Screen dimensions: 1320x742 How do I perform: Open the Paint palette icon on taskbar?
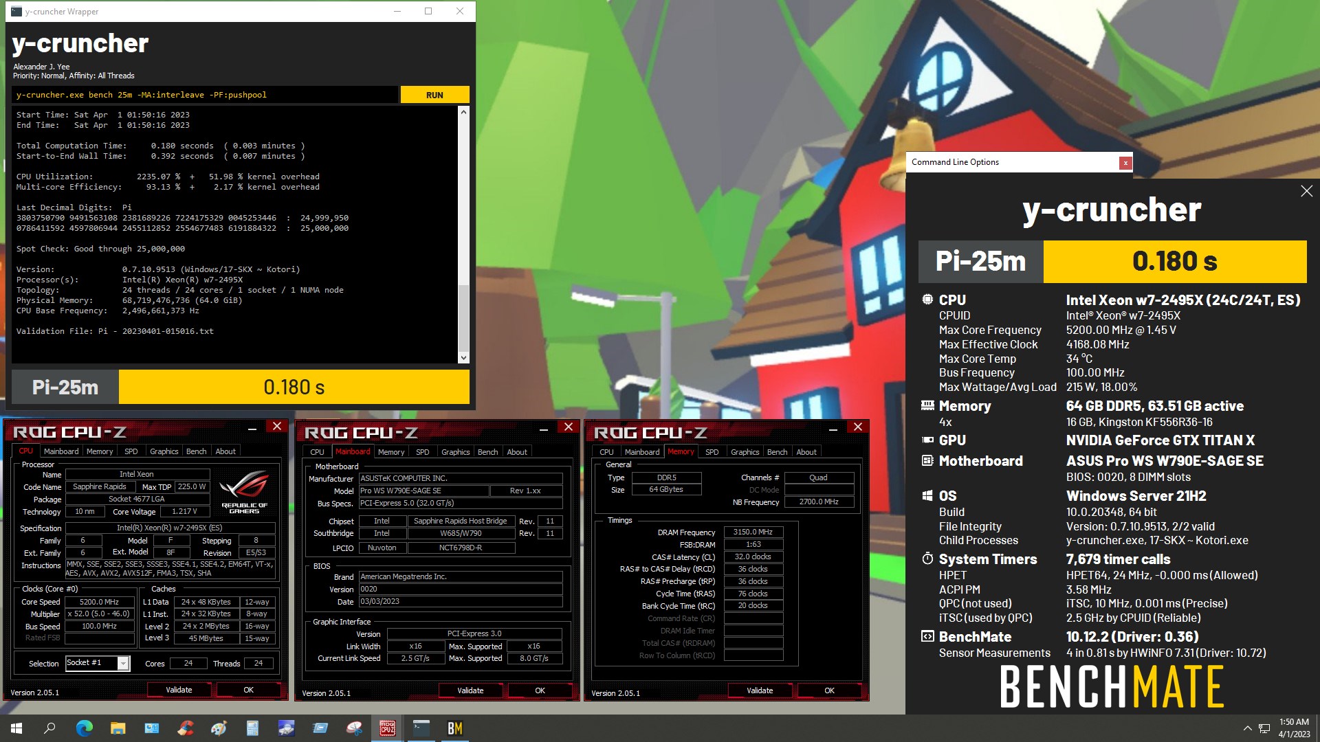219,728
